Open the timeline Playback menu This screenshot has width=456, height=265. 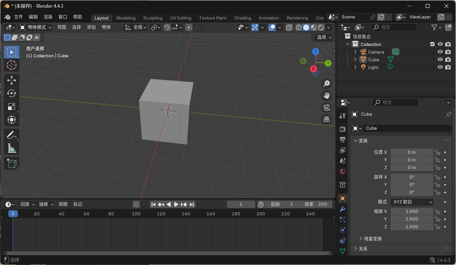(27, 204)
